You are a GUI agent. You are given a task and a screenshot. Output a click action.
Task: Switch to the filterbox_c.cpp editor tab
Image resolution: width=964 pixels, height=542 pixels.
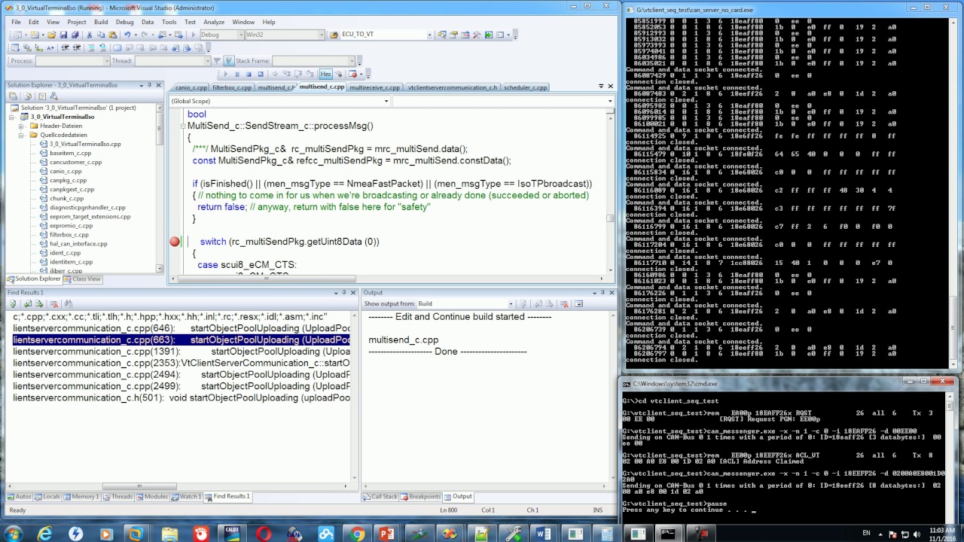coord(231,87)
